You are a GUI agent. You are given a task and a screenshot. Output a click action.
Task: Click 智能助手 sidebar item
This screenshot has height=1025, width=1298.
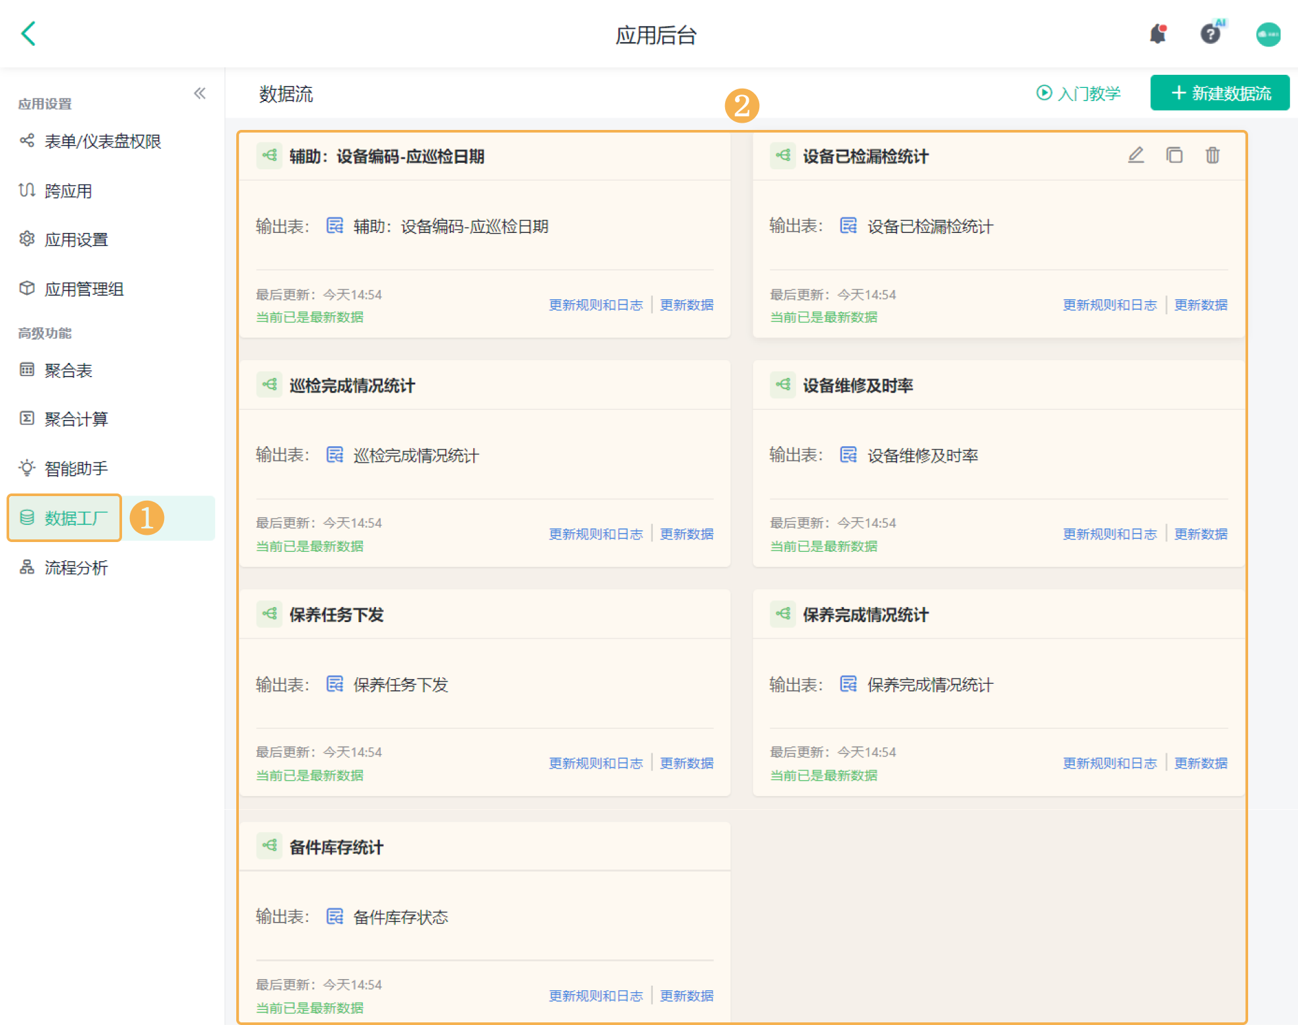point(75,469)
